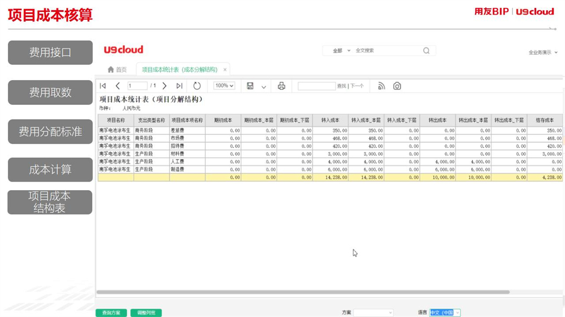Image resolution: width=565 pixels, height=317 pixels.
Task: Open the 语言 中文(中国) dropdown
Action: point(445,312)
